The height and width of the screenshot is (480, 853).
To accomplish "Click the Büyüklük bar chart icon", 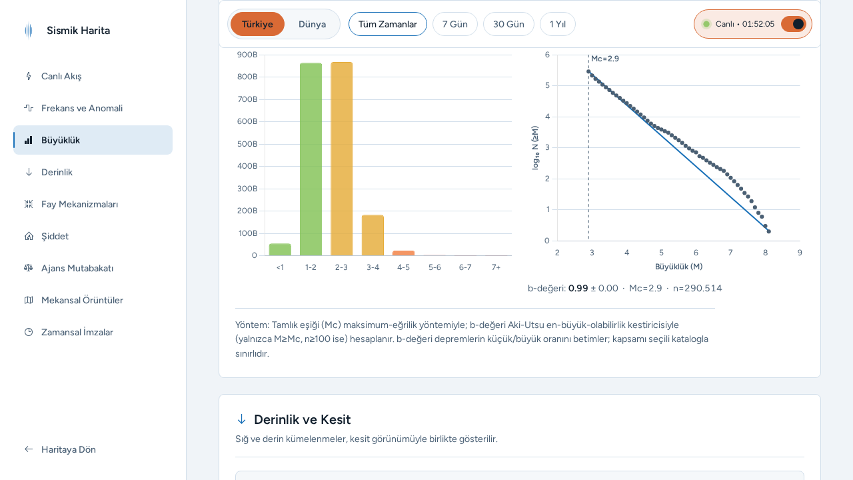I will coord(29,140).
